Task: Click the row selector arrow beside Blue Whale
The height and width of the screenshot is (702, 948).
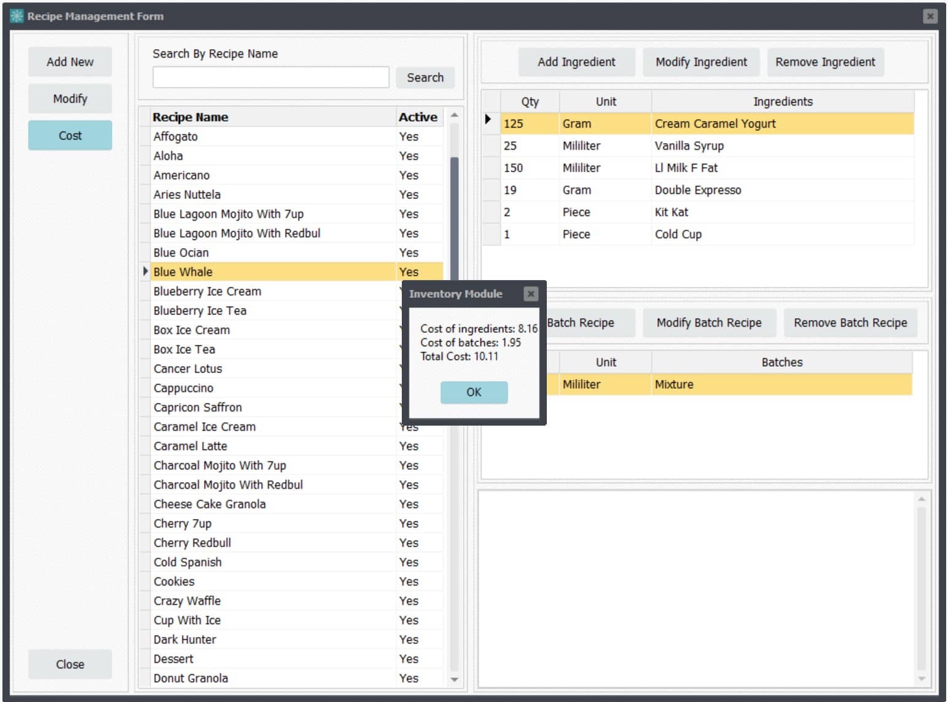Action: click(x=146, y=271)
